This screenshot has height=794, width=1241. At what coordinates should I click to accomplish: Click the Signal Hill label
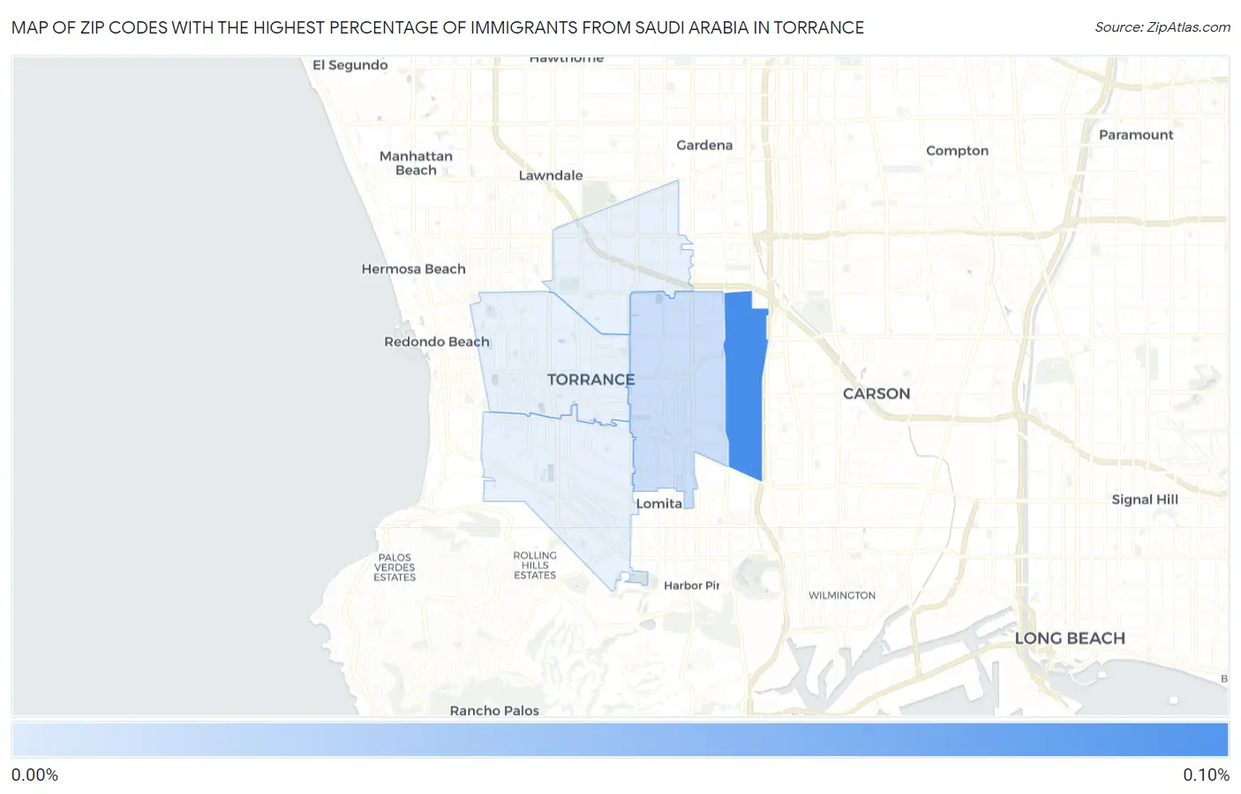[x=1145, y=500]
